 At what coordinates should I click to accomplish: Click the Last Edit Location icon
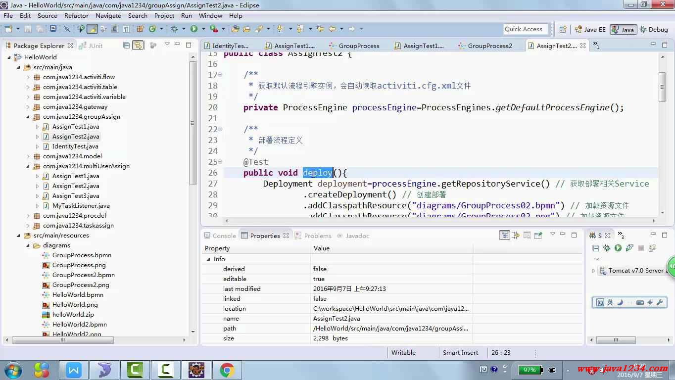coord(320,29)
